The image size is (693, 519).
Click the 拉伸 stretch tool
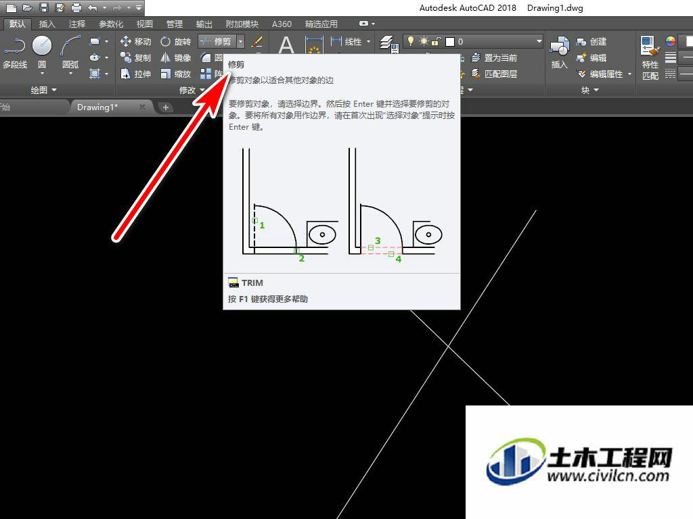135,74
